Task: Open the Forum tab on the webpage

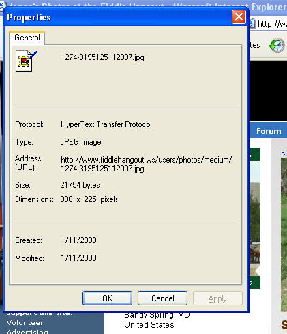Action: tap(269, 131)
